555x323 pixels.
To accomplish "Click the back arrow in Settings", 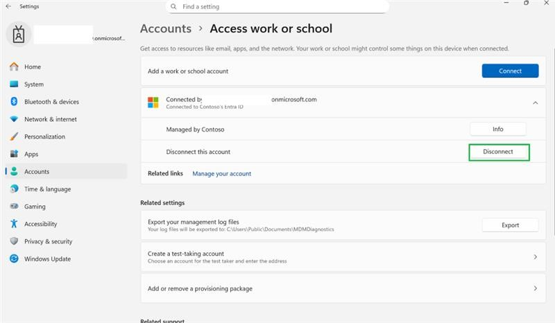I will click(8, 6).
